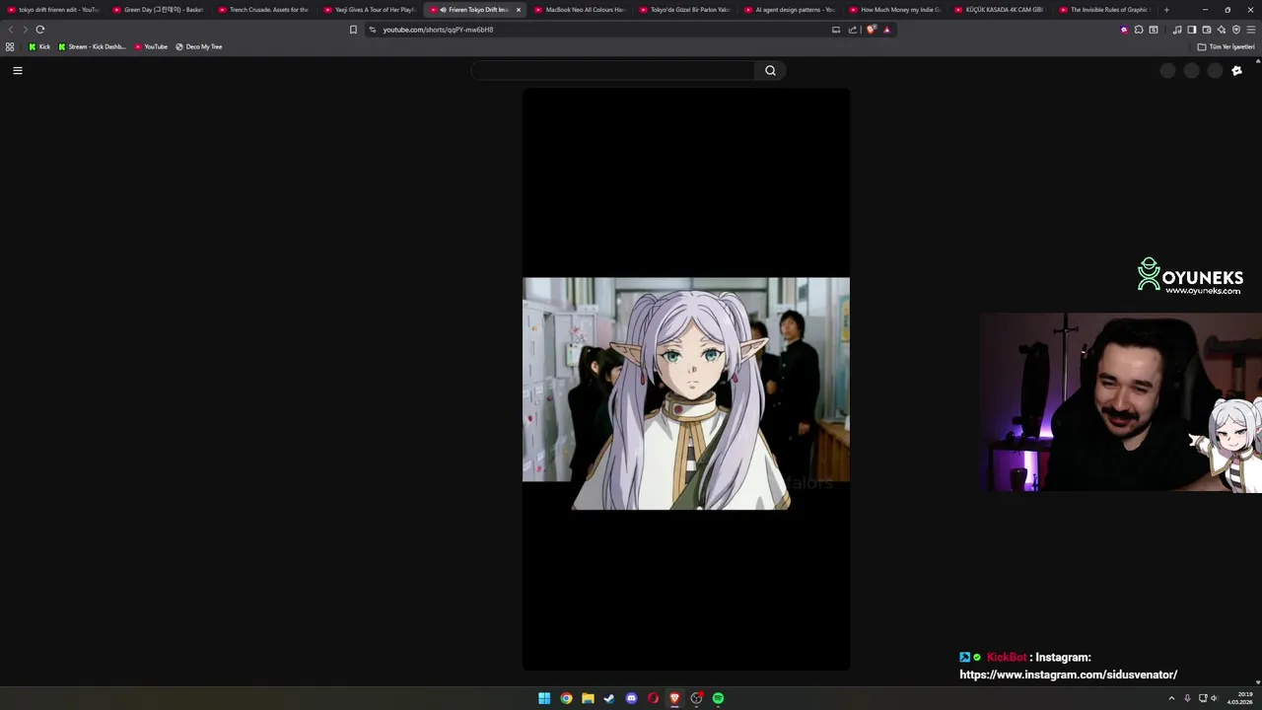Switch to 'MacBook Neo All Colours' tab
The height and width of the screenshot is (710, 1262).
click(x=581, y=10)
